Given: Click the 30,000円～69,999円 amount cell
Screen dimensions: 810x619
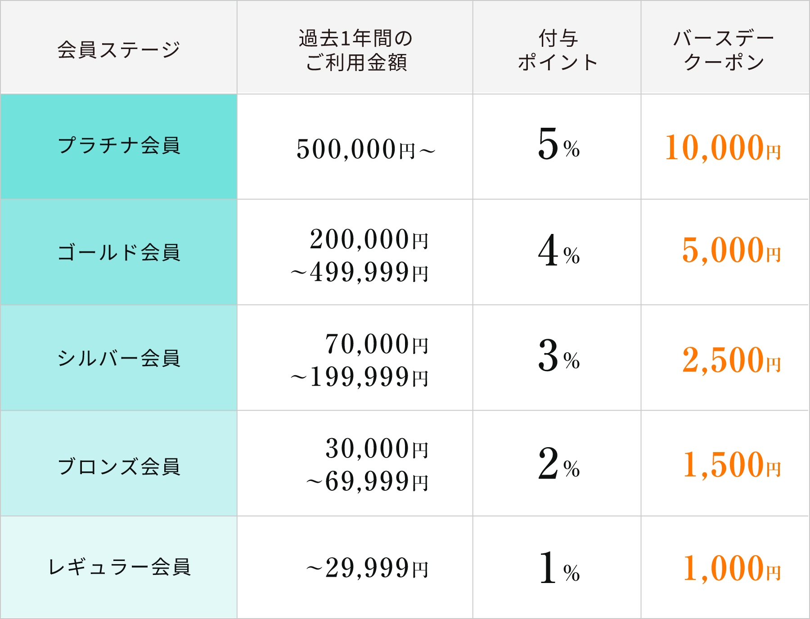Looking at the screenshot, I should coord(367,465).
